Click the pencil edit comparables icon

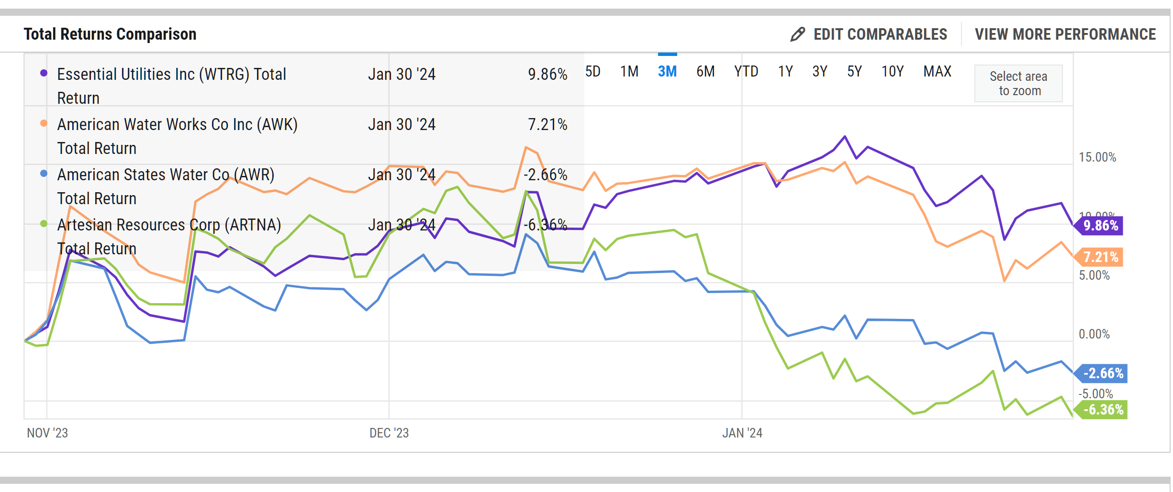[797, 34]
